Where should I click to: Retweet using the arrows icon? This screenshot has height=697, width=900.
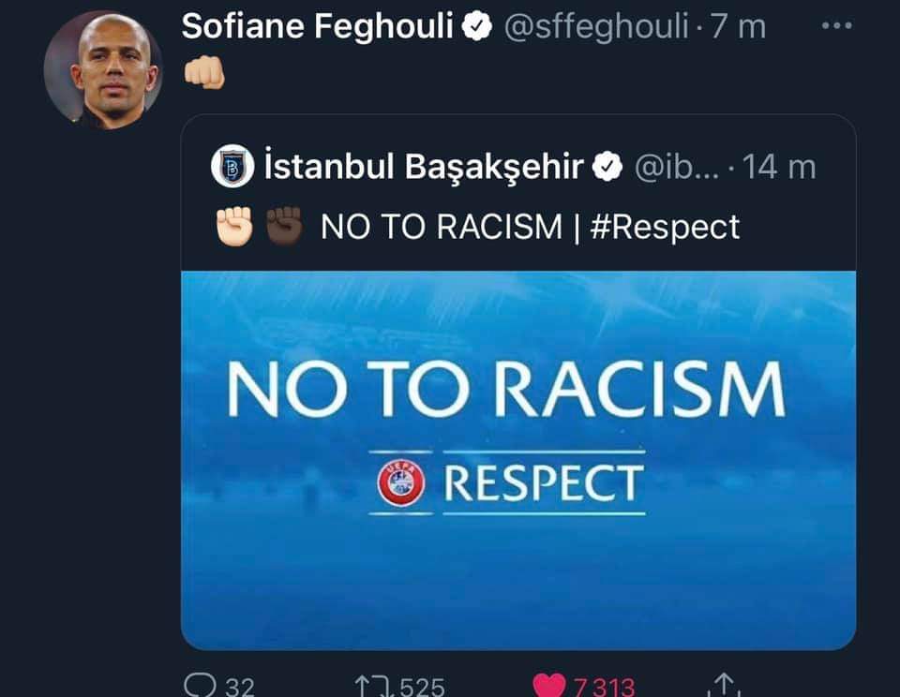click(x=372, y=686)
